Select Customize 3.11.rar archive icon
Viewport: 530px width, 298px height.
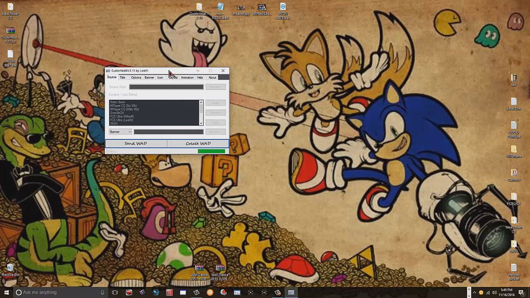click(x=10, y=35)
